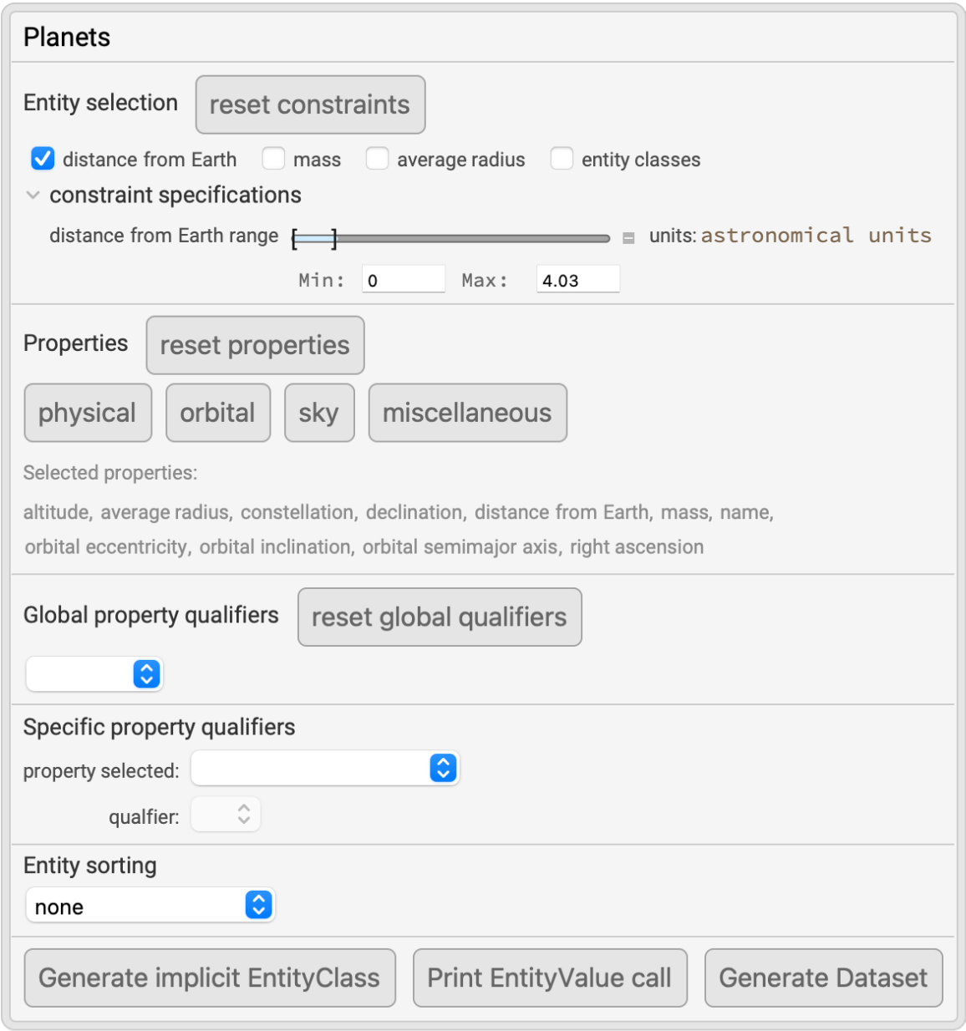Tick the entity classes checkbox
The height and width of the screenshot is (1031, 966).
[562, 159]
